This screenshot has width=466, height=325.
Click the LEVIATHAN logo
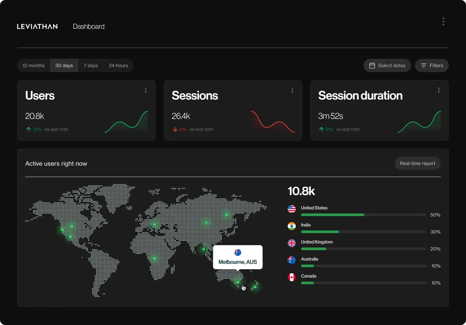[37, 27]
